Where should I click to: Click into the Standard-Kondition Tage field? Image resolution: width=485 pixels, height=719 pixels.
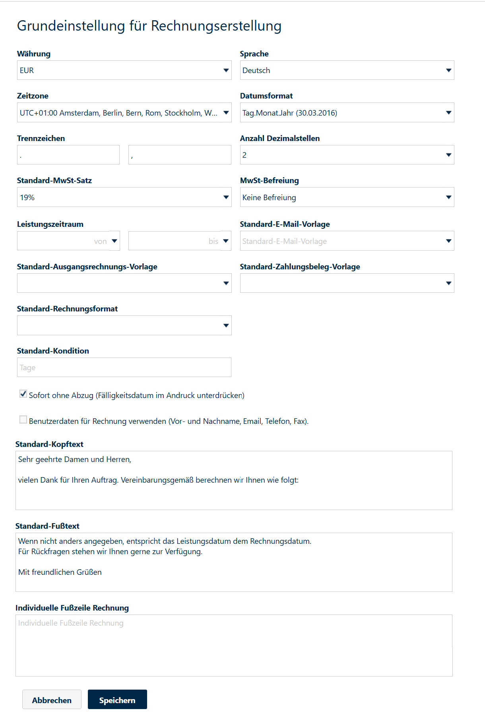(124, 367)
